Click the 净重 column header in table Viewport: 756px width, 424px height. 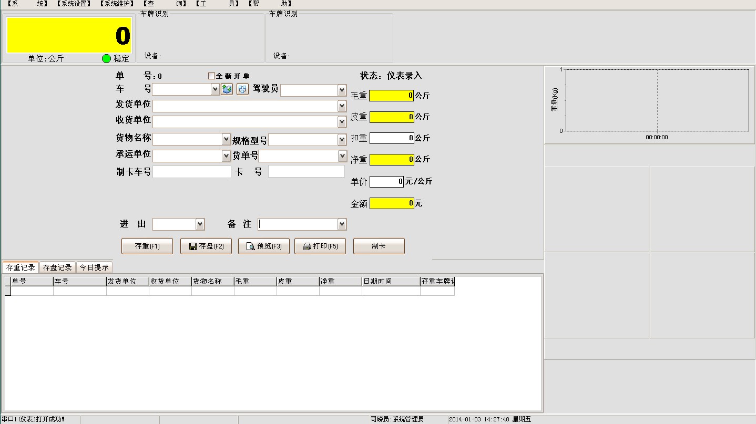point(341,282)
